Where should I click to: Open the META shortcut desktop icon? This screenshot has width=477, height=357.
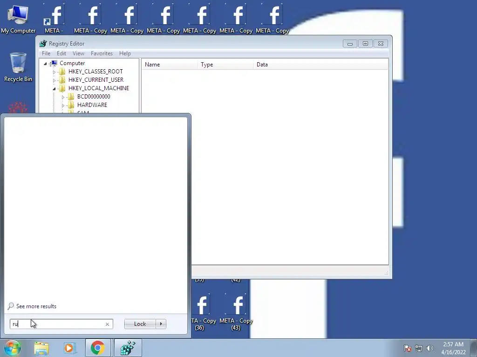click(54, 19)
